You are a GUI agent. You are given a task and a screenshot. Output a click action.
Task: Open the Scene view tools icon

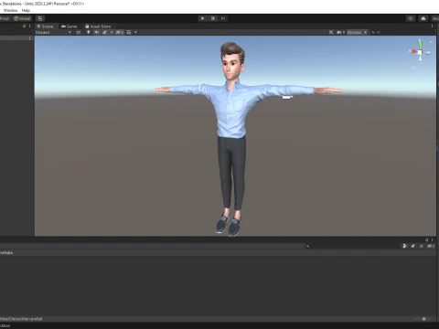pos(331,32)
